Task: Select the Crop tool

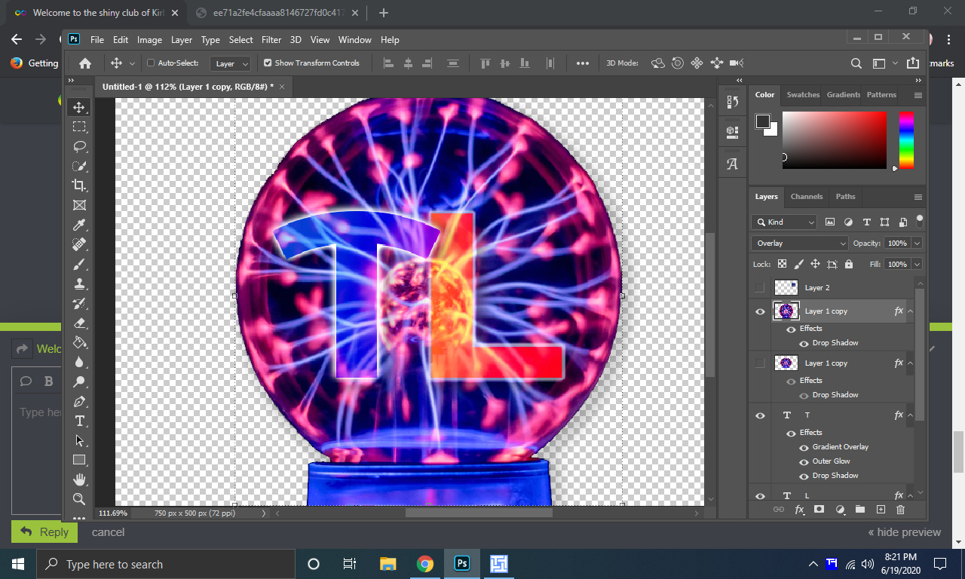Action: [79, 185]
